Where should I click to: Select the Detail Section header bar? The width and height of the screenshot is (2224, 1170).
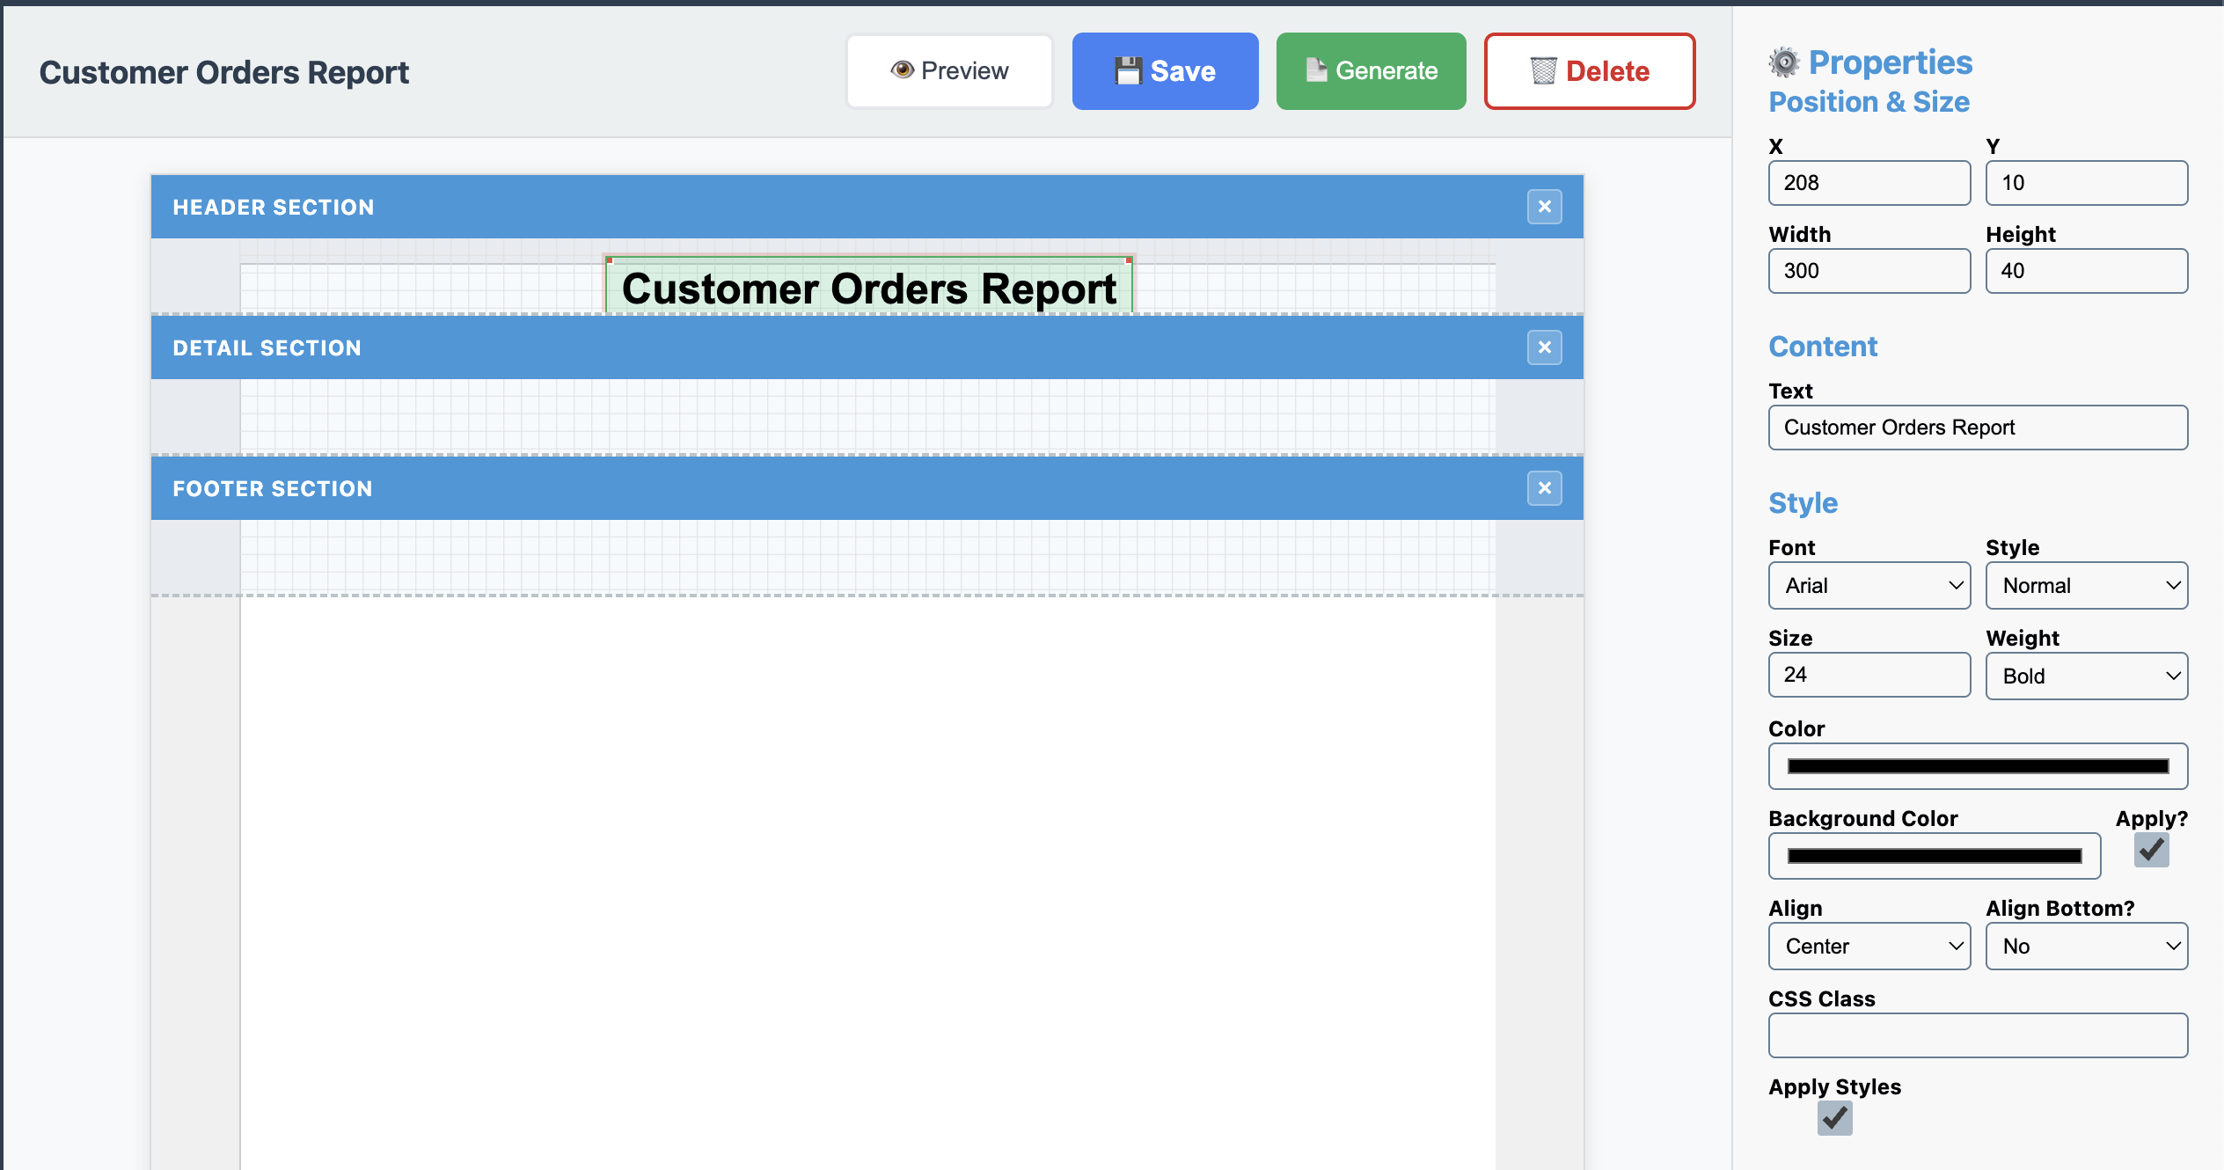792,347
